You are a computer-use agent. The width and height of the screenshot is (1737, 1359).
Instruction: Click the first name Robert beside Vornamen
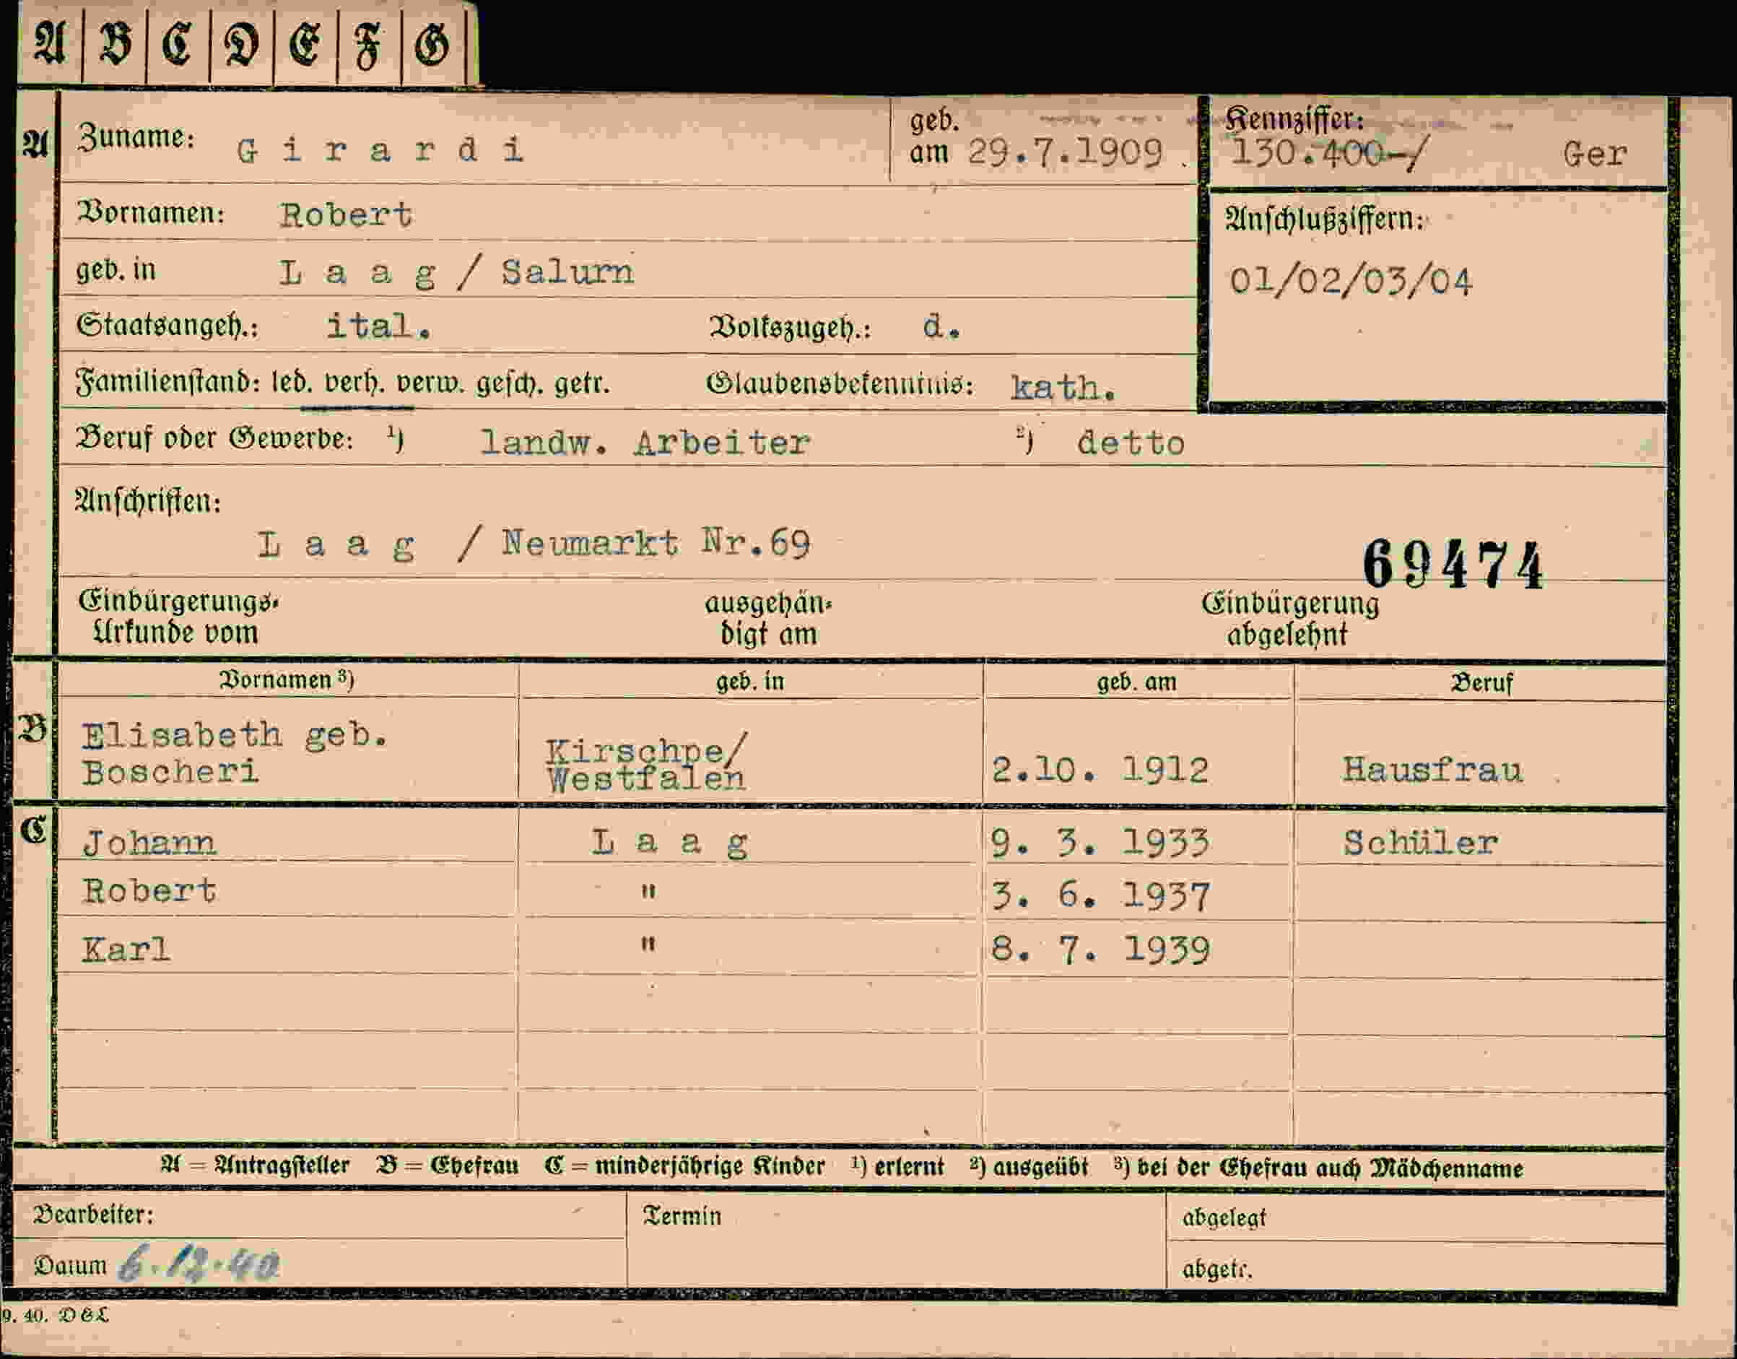pyautogui.click(x=346, y=215)
